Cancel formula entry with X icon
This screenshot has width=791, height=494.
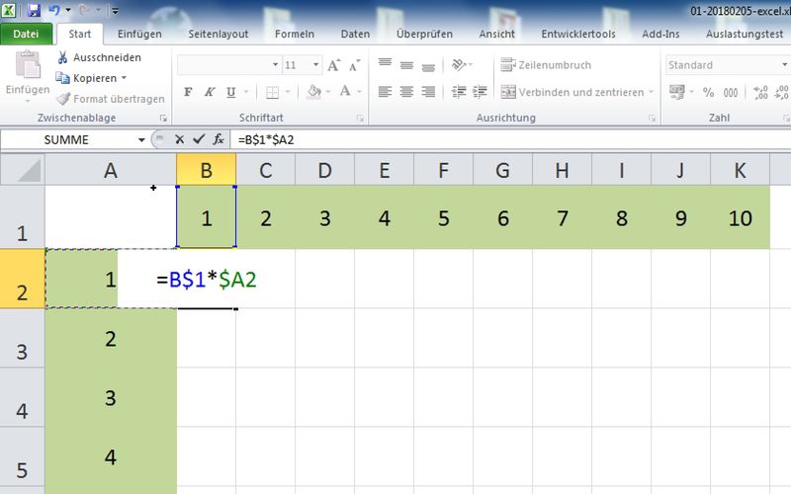(x=179, y=139)
